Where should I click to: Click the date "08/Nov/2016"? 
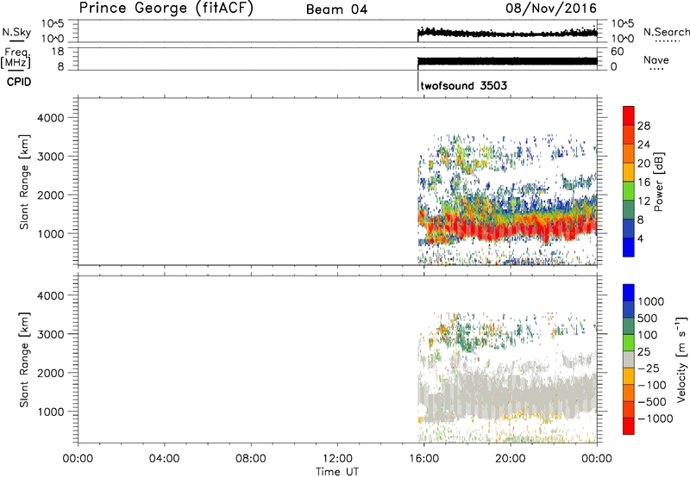click(551, 9)
